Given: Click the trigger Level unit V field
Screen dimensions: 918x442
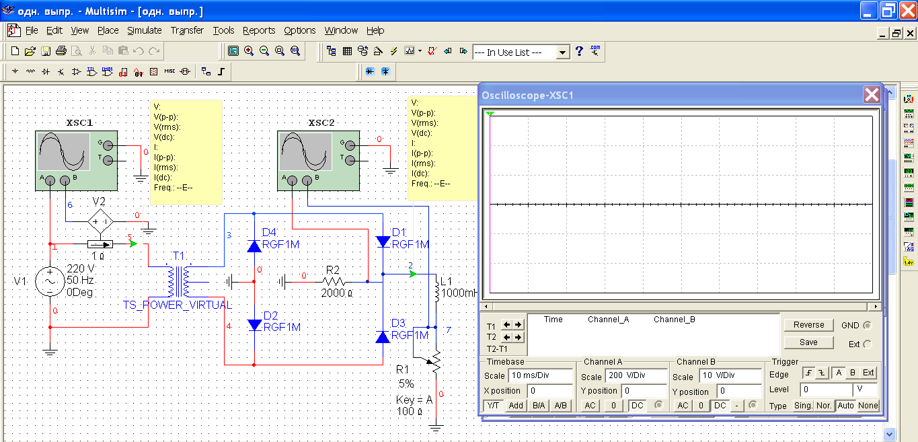Looking at the screenshot, I should 866,390.
